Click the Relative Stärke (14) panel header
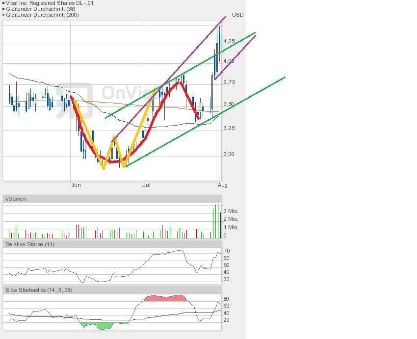 (x=112, y=244)
